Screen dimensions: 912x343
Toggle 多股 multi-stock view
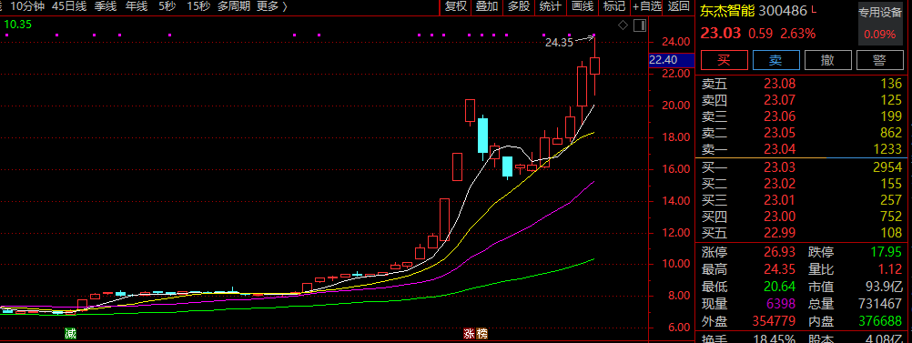pos(519,7)
